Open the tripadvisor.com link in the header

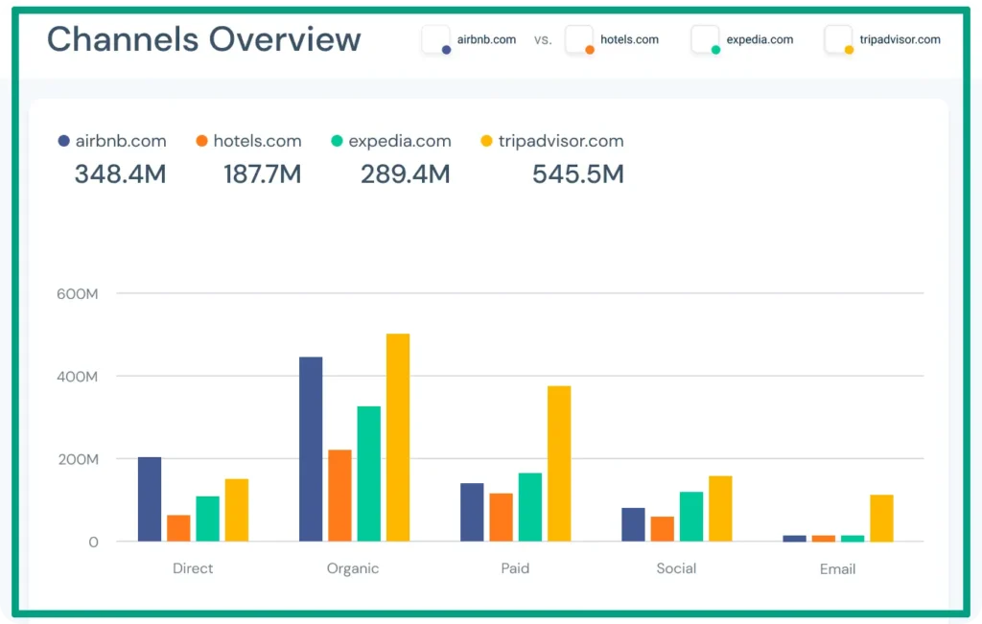pos(899,39)
